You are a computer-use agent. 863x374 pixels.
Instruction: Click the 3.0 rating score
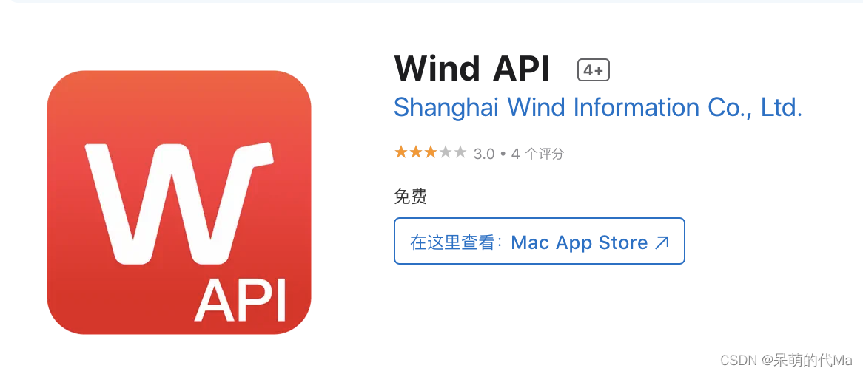[x=484, y=154]
